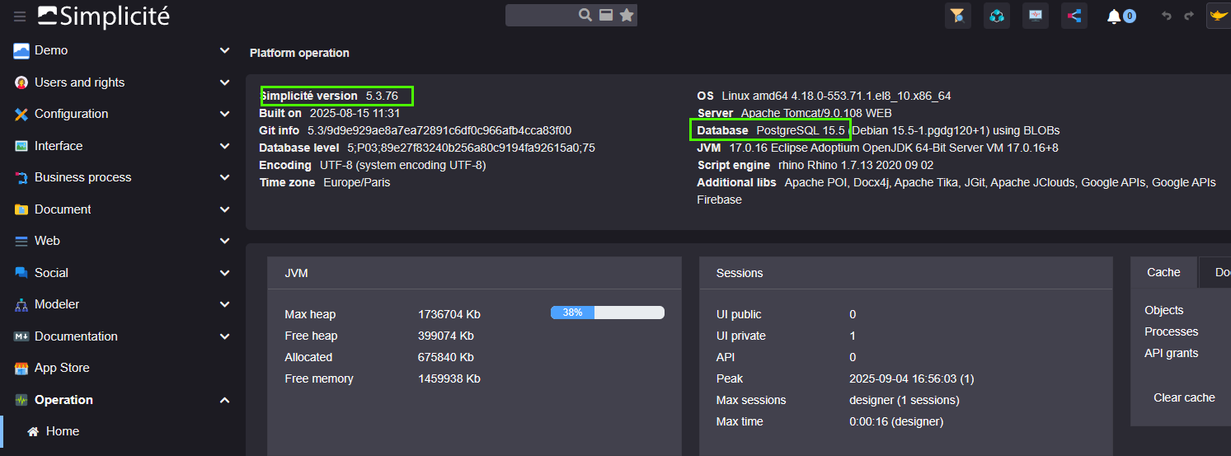This screenshot has height=456, width=1231.
Task: Open the funnel filter search icon
Action: coord(957,16)
